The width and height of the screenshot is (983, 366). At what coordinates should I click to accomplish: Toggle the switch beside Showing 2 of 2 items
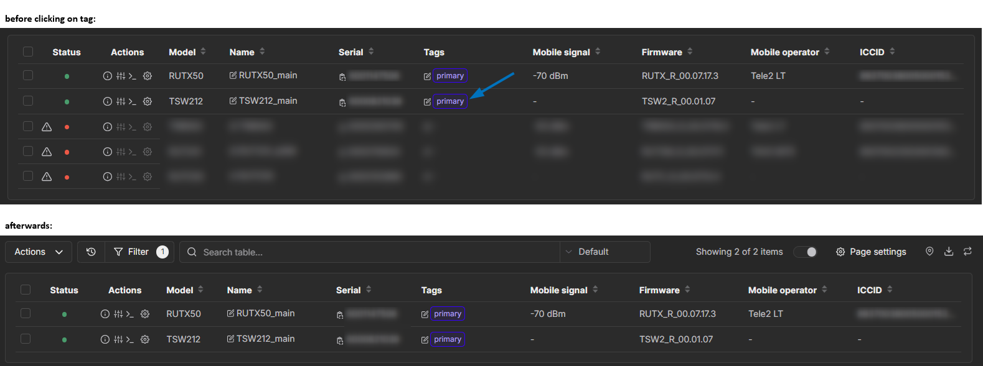[x=805, y=252]
